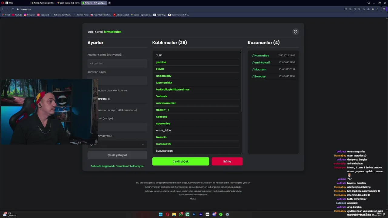Open the Gmail bookmark
The image size is (388, 218).
[x=6, y=15]
